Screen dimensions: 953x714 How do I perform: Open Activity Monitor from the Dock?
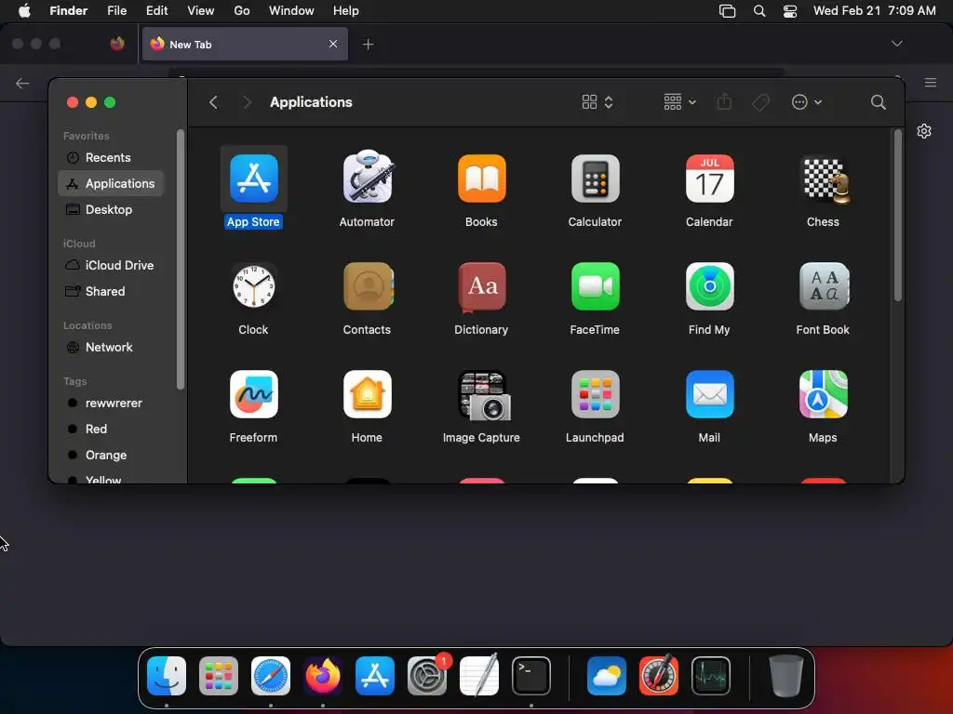710,676
